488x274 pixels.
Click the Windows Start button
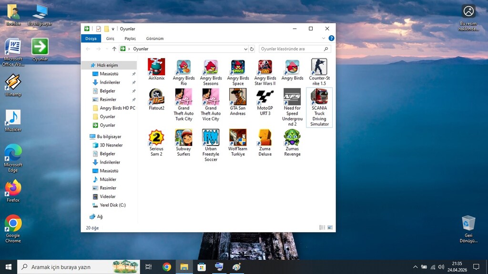click(9, 267)
